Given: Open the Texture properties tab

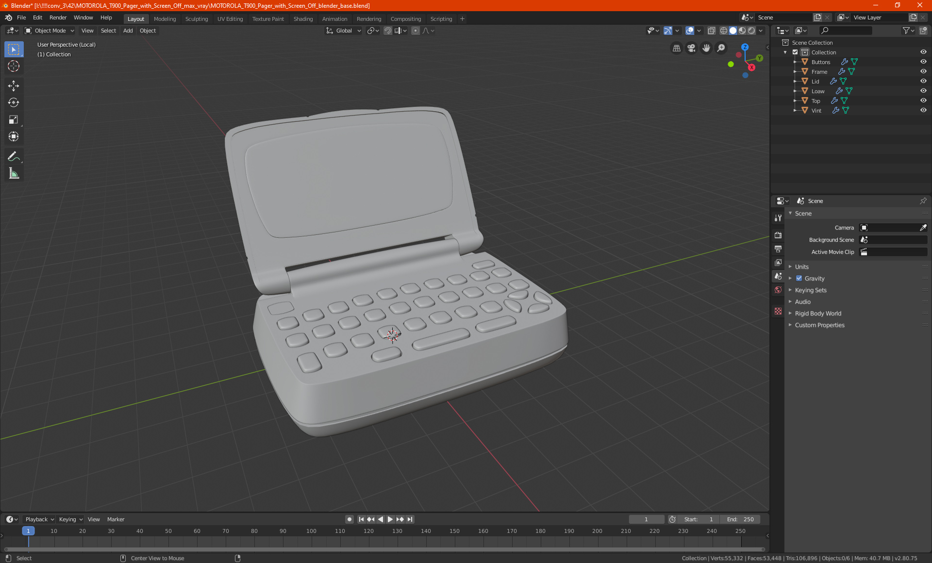Looking at the screenshot, I should click(778, 311).
